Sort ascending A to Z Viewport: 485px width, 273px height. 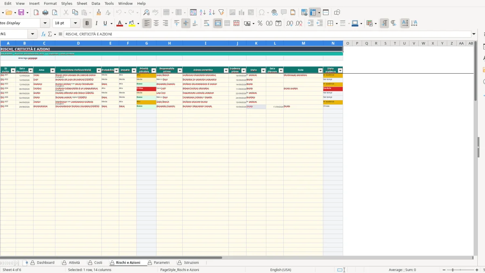click(x=203, y=13)
